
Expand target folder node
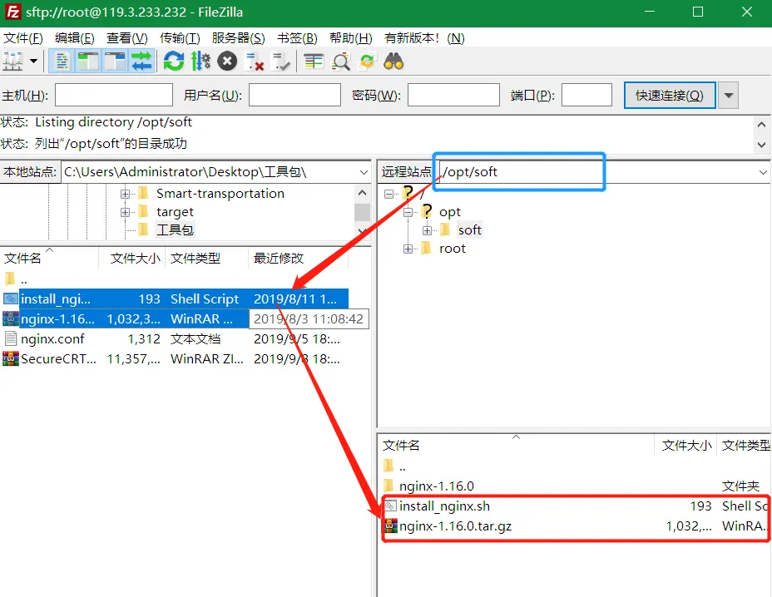125,212
